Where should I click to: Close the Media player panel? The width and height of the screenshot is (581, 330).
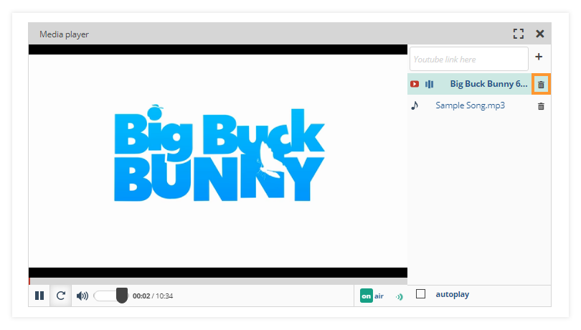point(540,34)
